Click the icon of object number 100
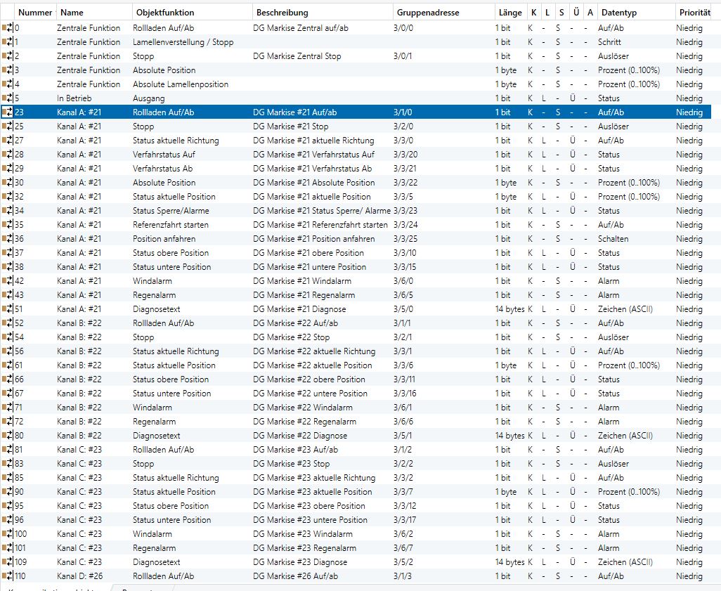The width and height of the screenshot is (721, 591). 8,534
